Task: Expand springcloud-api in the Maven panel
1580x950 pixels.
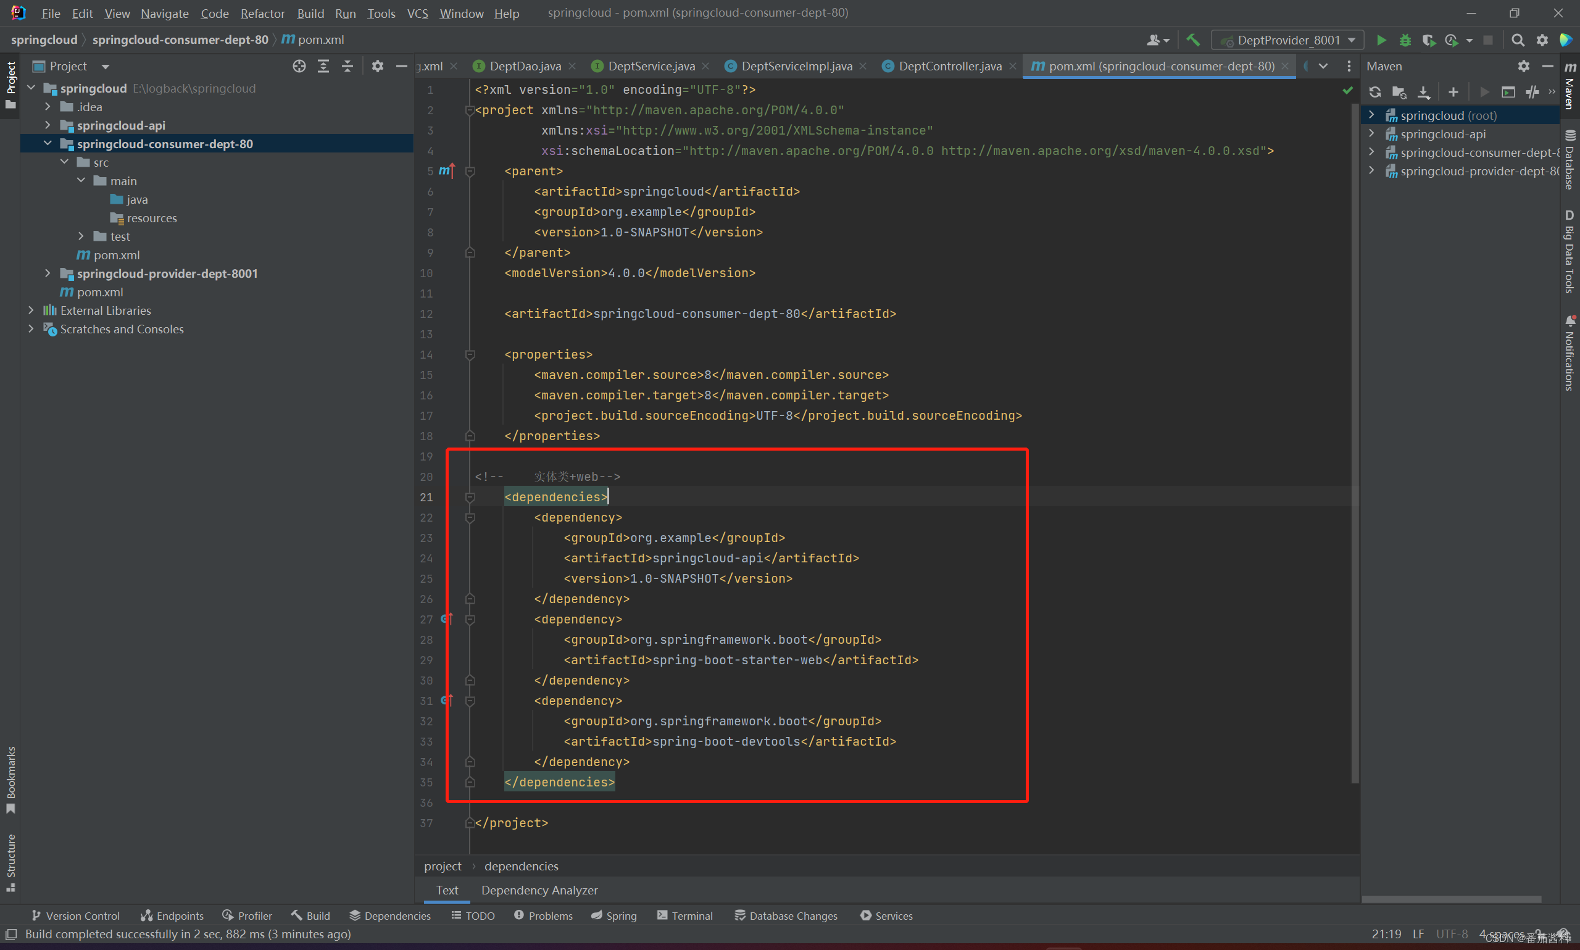Action: (x=1371, y=134)
